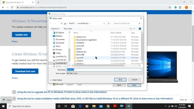Collapse folders with Hide Folders
Screen dimensions: 194x109
point(56,80)
